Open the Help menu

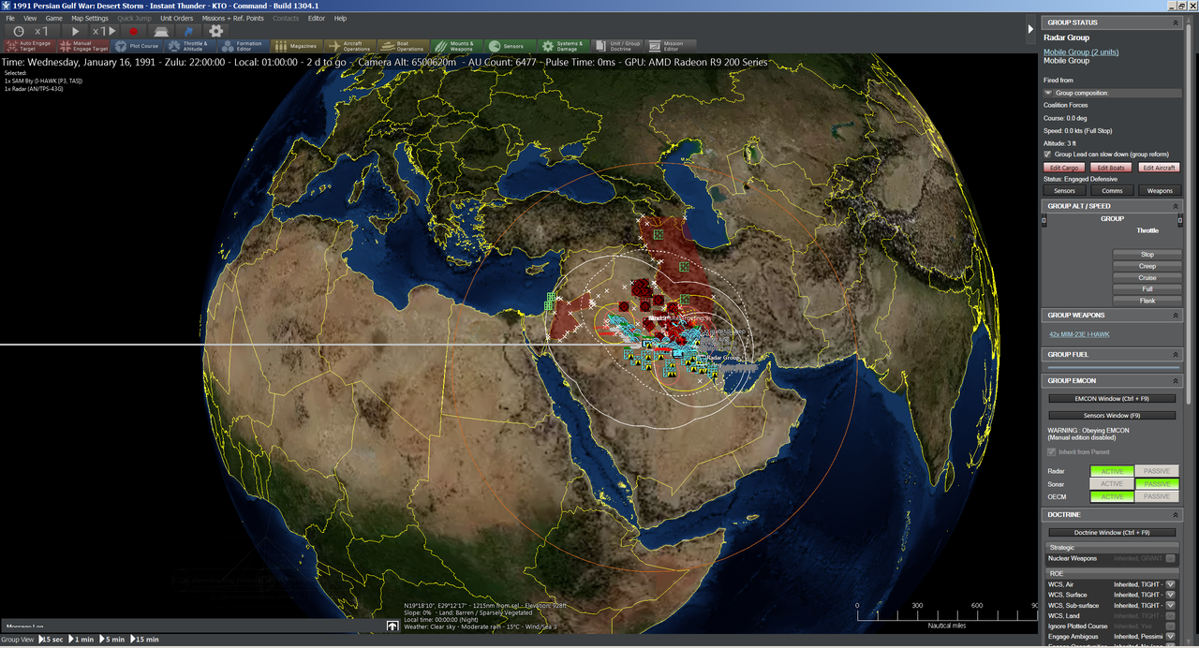(340, 18)
